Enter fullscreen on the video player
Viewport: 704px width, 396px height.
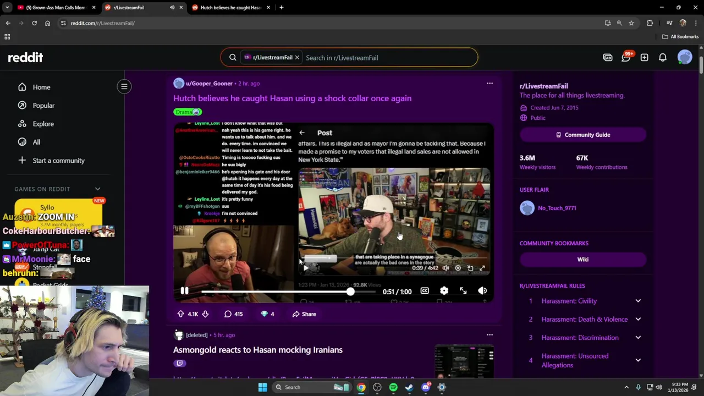[463, 291]
